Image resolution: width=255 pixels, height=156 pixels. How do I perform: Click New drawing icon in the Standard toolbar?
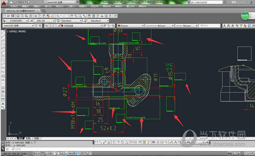4,16
